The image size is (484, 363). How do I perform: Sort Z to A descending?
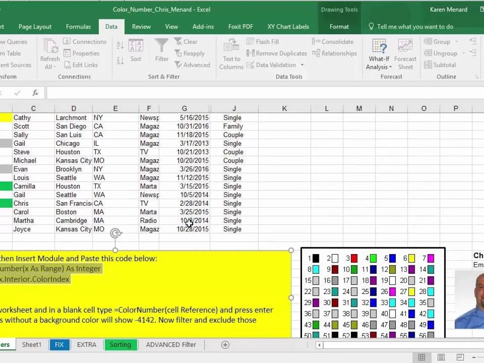[x=120, y=61]
